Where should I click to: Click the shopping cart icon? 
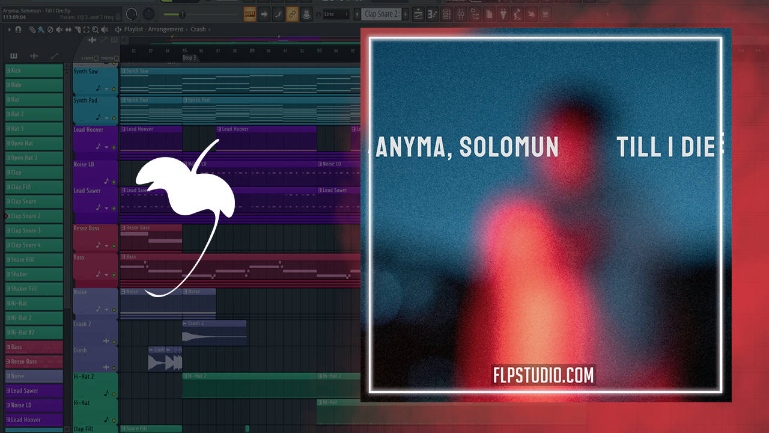[x=546, y=14]
